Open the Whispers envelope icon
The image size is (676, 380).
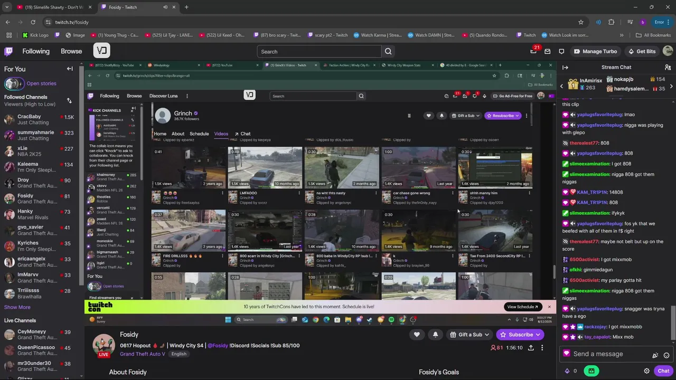click(x=548, y=51)
